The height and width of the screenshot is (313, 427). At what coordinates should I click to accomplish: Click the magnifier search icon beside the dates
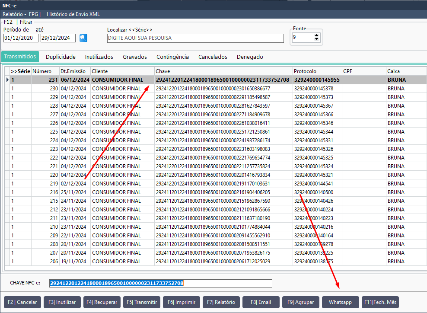(83, 38)
